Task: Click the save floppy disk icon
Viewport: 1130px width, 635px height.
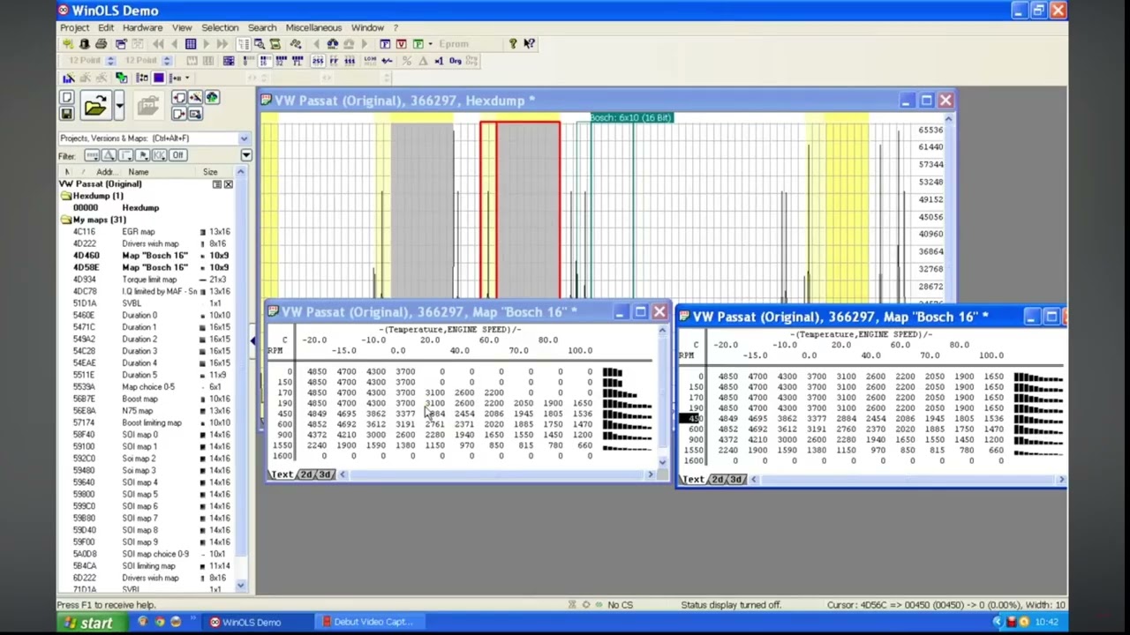Action: click(x=67, y=114)
